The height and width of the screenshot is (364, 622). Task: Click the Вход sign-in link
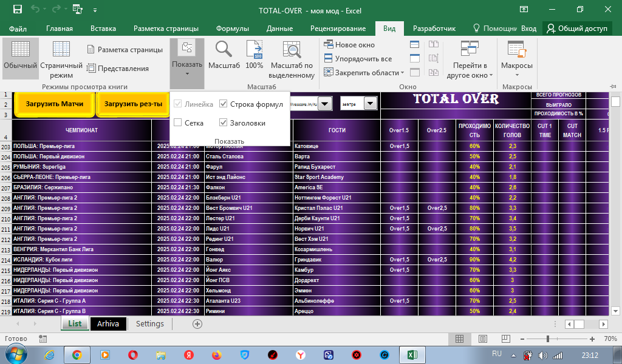pos(529,29)
